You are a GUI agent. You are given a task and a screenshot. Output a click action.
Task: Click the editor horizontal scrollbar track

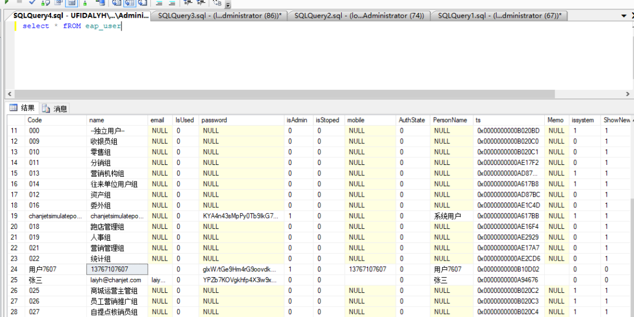[x=319, y=93]
